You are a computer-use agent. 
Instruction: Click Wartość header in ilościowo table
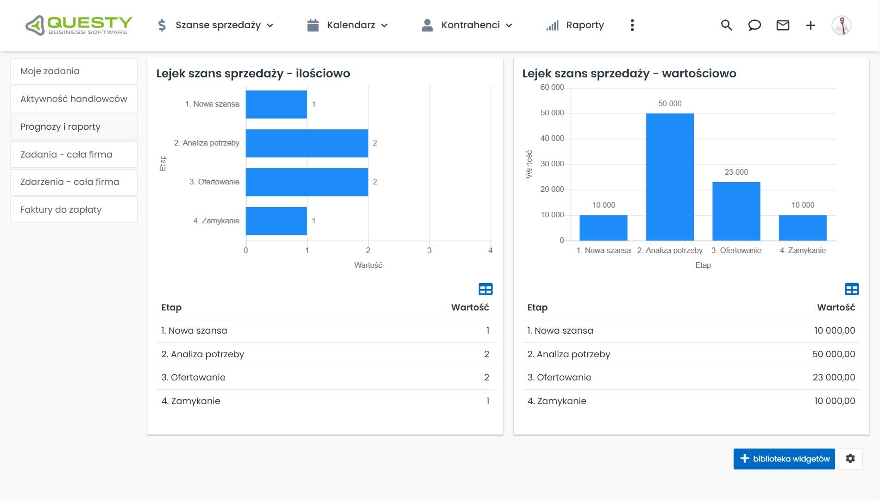tap(470, 307)
